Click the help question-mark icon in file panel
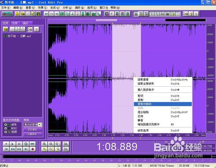The height and width of the screenshot is (168, 216). pyautogui.click(x=36, y=29)
